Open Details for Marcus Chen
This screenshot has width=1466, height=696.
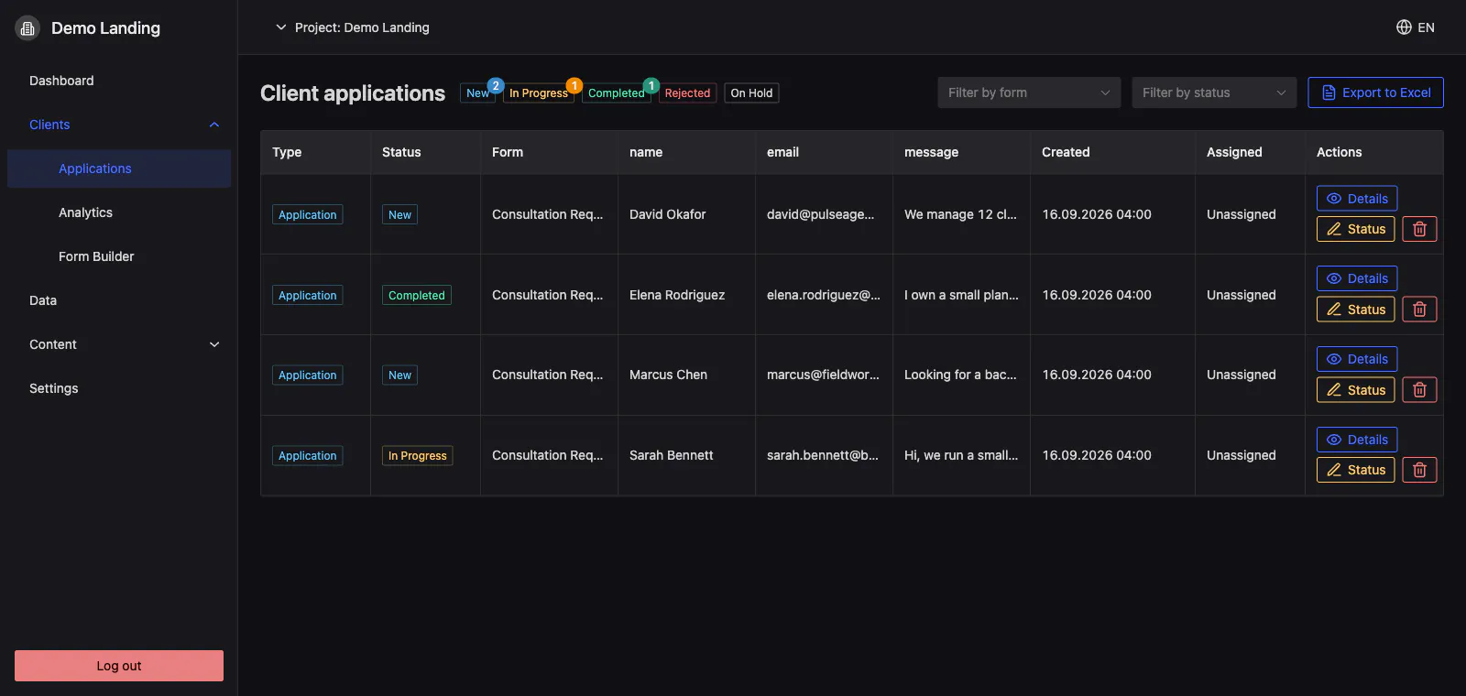[1357, 359]
